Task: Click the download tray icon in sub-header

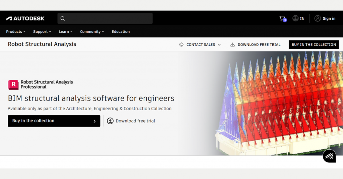Action: click(x=232, y=44)
